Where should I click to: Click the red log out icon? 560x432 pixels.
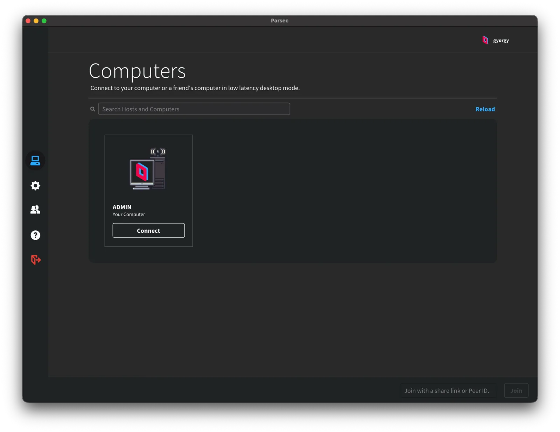point(36,260)
